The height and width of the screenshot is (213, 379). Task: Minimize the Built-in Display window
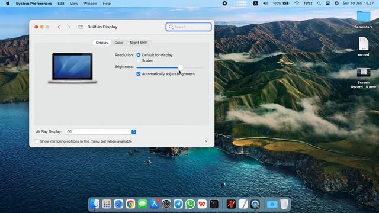click(x=42, y=27)
